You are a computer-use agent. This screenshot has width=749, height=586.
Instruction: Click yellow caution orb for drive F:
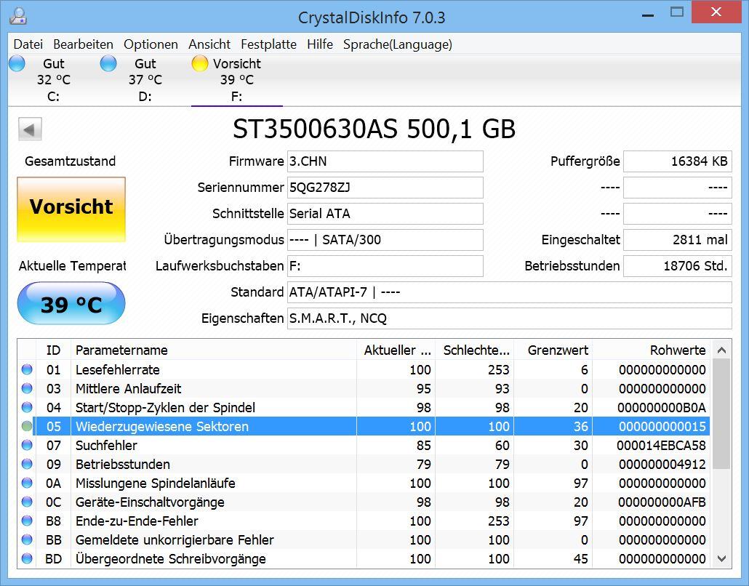200,63
